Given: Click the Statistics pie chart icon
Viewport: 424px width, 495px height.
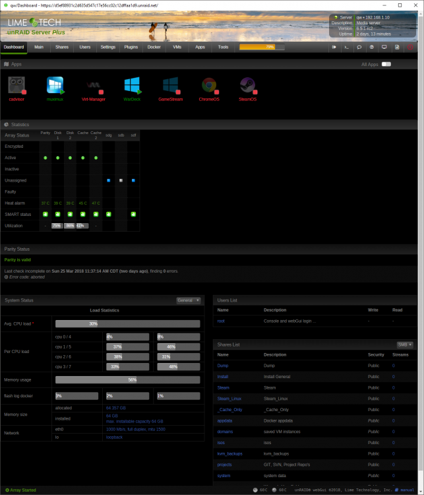Looking at the screenshot, I should tap(7, 124).
